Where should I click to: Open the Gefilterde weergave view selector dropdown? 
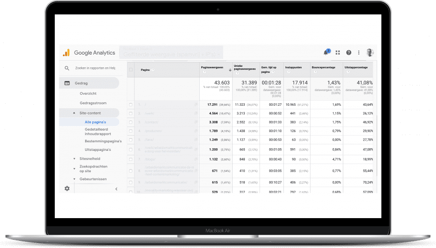coord(171,53)
